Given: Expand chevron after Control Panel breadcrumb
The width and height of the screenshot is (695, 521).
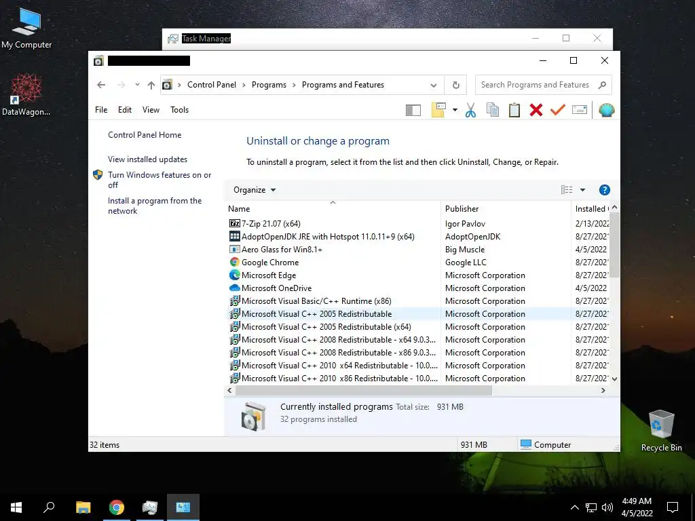Looking at the screenshot, I should 244,85.
